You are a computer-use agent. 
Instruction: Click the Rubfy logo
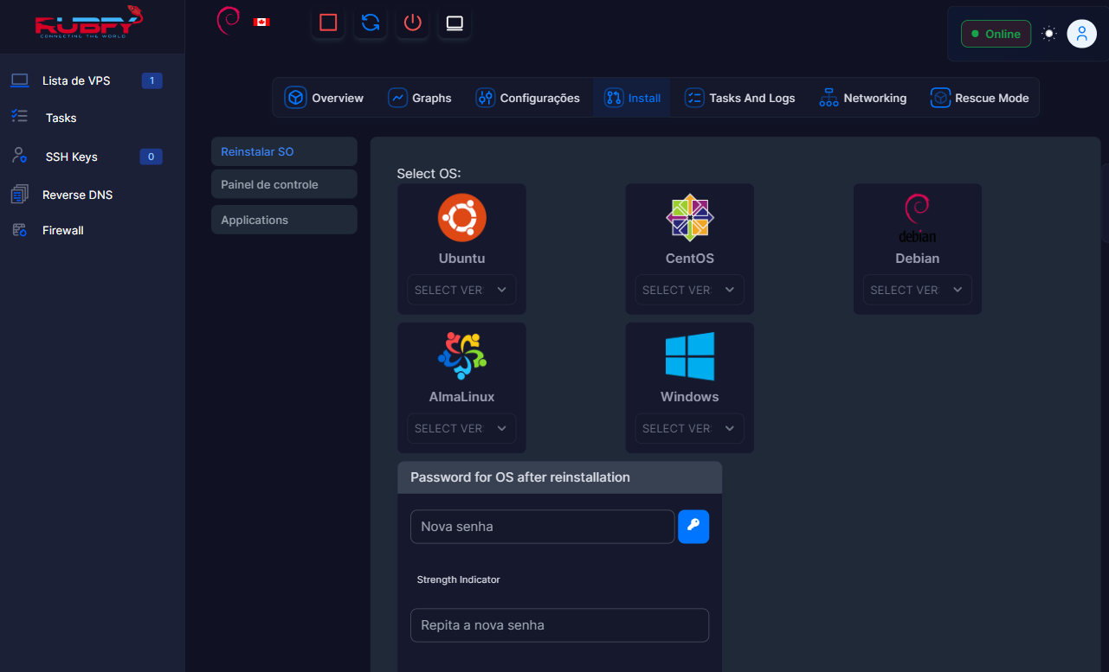(x=89, y=22)
